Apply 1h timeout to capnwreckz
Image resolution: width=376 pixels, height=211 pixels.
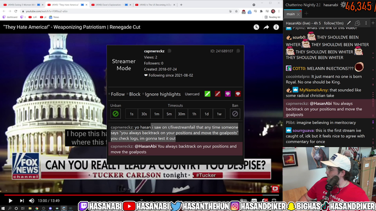(x=194, y=114)
